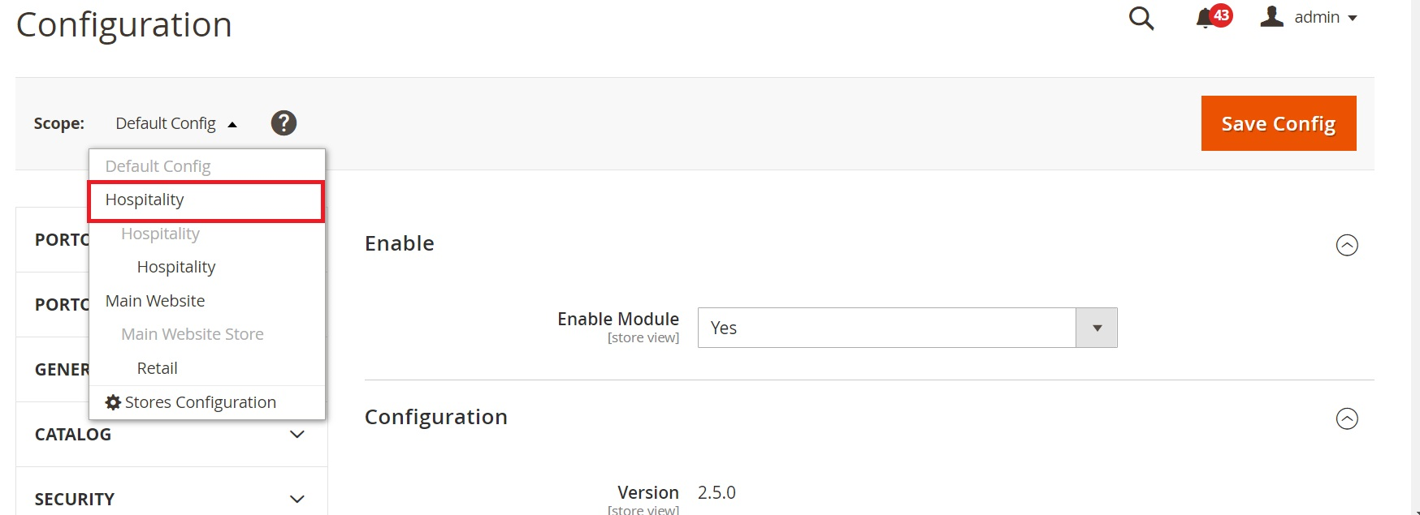Expand the Catalog sidebar section chevron

point(297,435)
